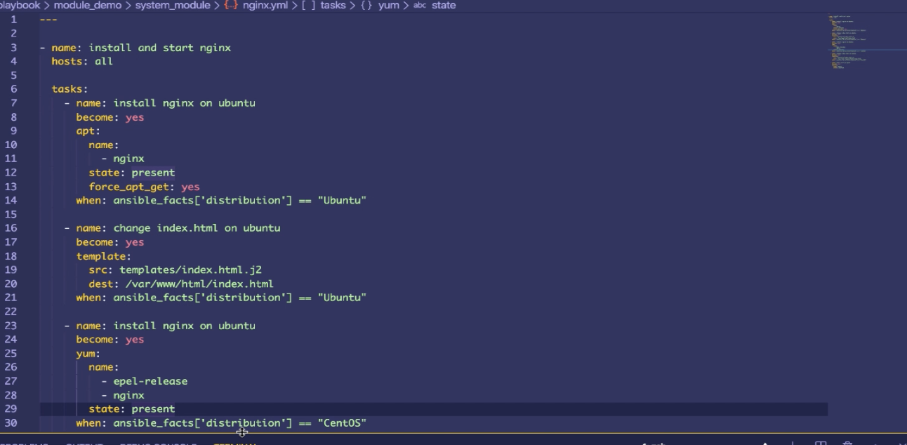The width and height of the screenshot is (907, 445).
Task: Click "- name: install nginx on ubuntu" line 7
Action: click(160, 103)
